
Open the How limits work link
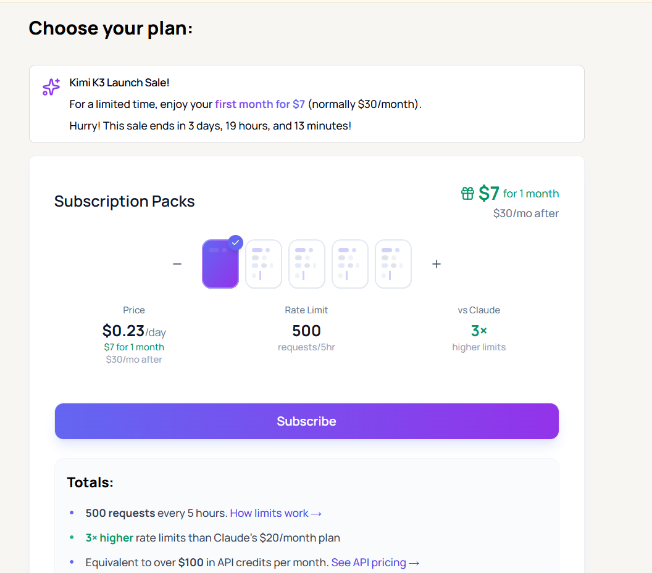click(x=276, y=513)
